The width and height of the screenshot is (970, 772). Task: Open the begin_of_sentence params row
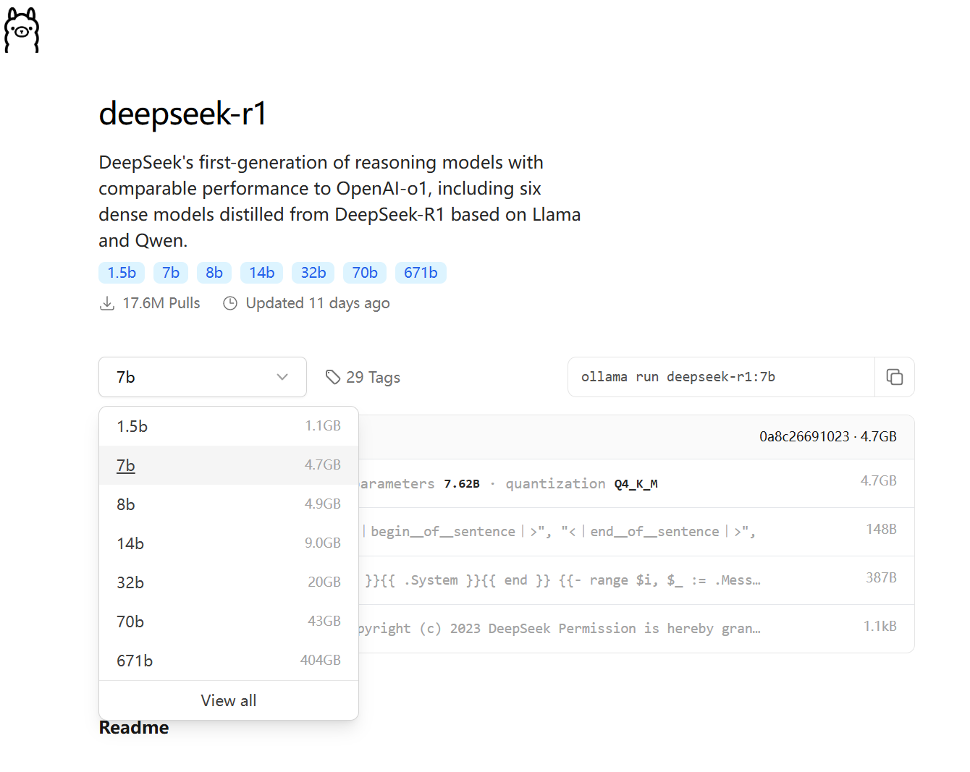(636, 532)
